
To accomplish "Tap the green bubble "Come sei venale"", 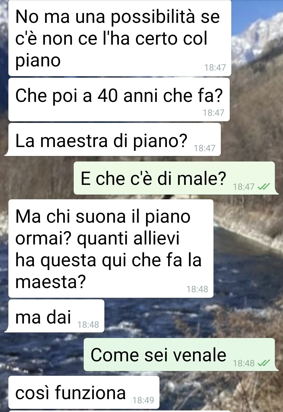I will [181, 354].
